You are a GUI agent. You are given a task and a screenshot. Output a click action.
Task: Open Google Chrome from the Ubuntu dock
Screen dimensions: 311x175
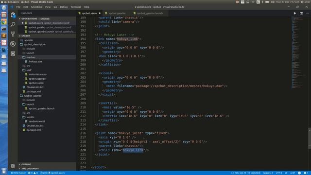pos(4,22)
